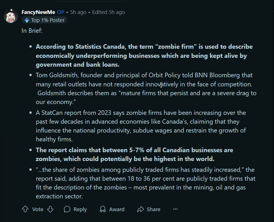Open the three-dot more options menu
This screenshot has height=222, width=274.
click(x=175, y=209)
